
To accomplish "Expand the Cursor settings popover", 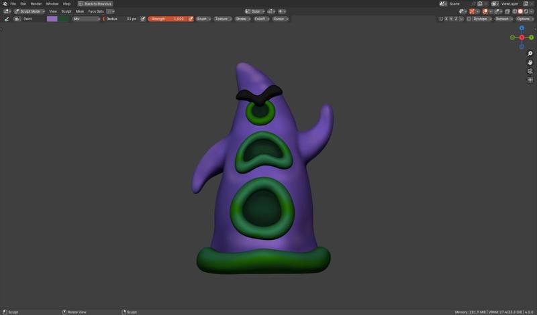I will point(281,19).
